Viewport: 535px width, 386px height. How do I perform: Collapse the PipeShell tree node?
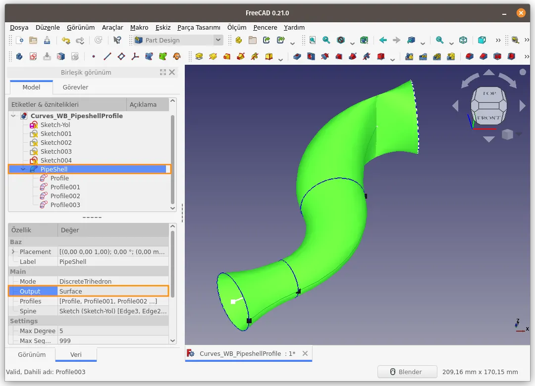(x=23, y=169)
